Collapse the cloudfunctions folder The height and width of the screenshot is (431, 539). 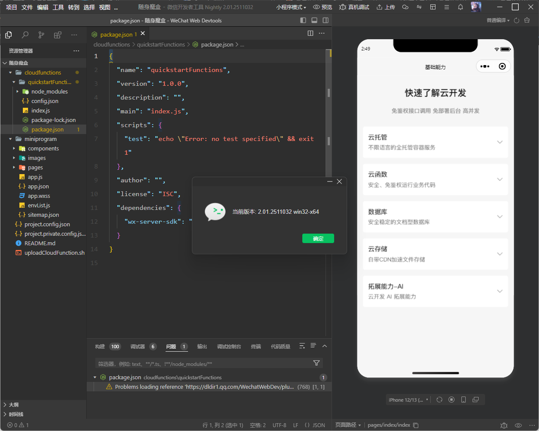click(43, 72)
